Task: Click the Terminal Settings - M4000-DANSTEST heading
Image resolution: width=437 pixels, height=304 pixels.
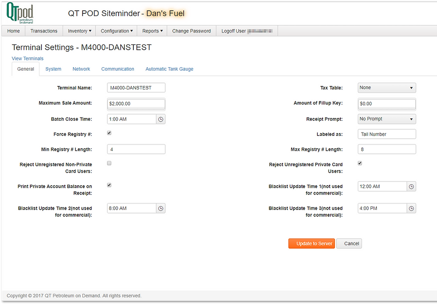Action: tap(82, 47)
